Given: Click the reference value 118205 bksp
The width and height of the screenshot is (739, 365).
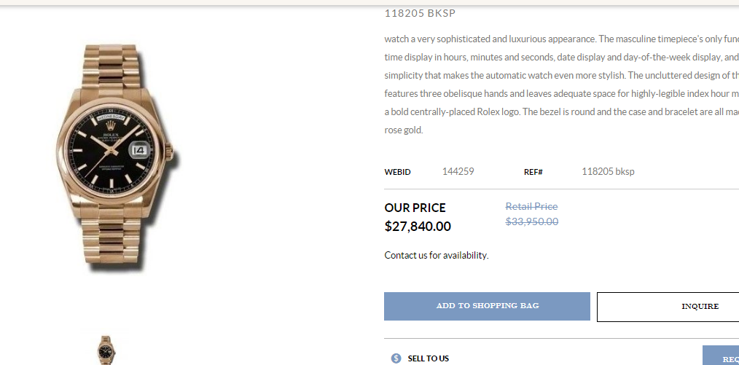Looking at the screenshot, I should click(608, 171).
